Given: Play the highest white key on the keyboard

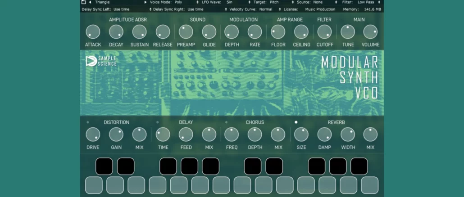Looking at the screenshot, I should (x=369, y=185).
